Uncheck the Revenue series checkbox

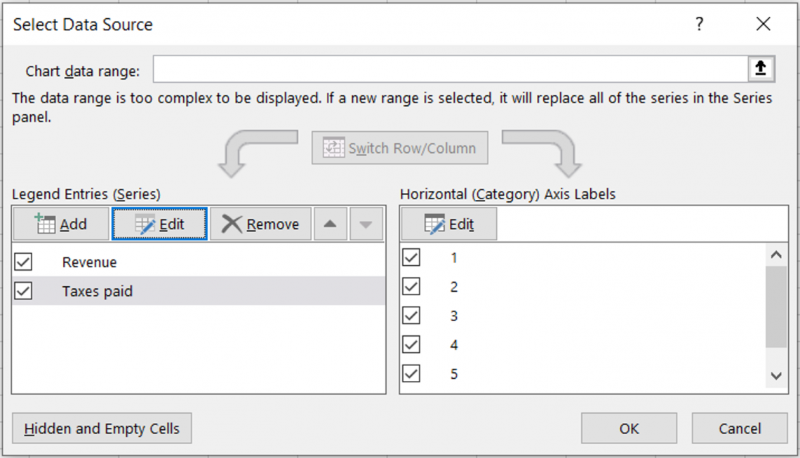(x=23, y=262)
